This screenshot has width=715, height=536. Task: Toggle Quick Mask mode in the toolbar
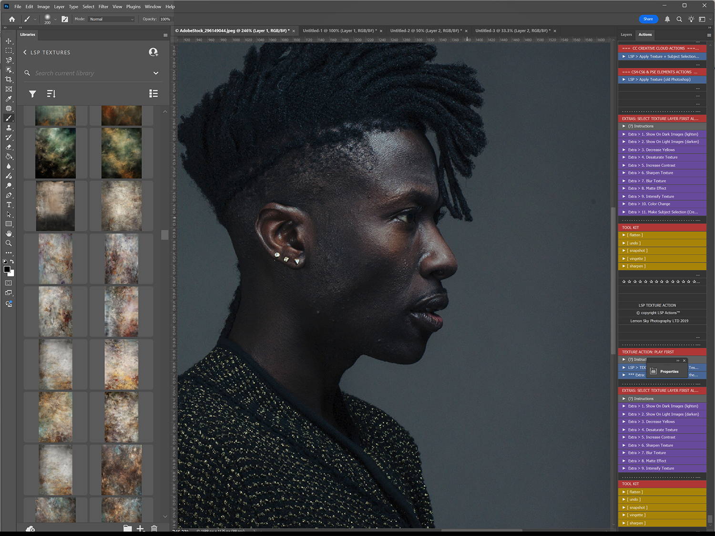click(x=9, y=283)
